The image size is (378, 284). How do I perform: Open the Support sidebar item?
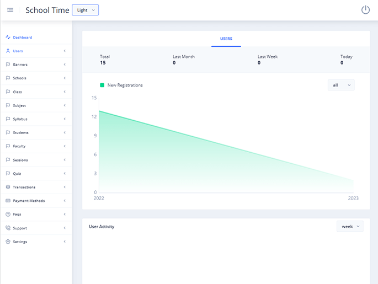click(x=36, y=228)
